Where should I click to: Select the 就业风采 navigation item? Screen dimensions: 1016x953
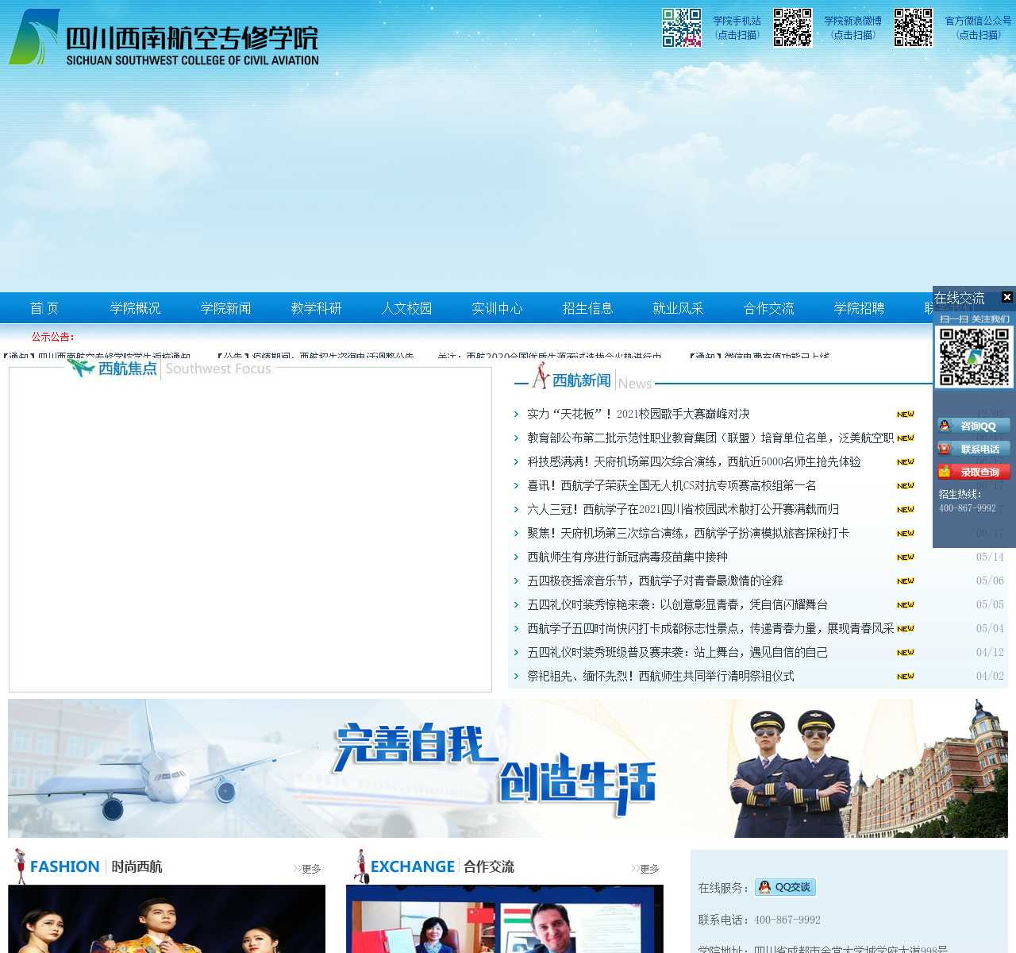tap(678, 308)
